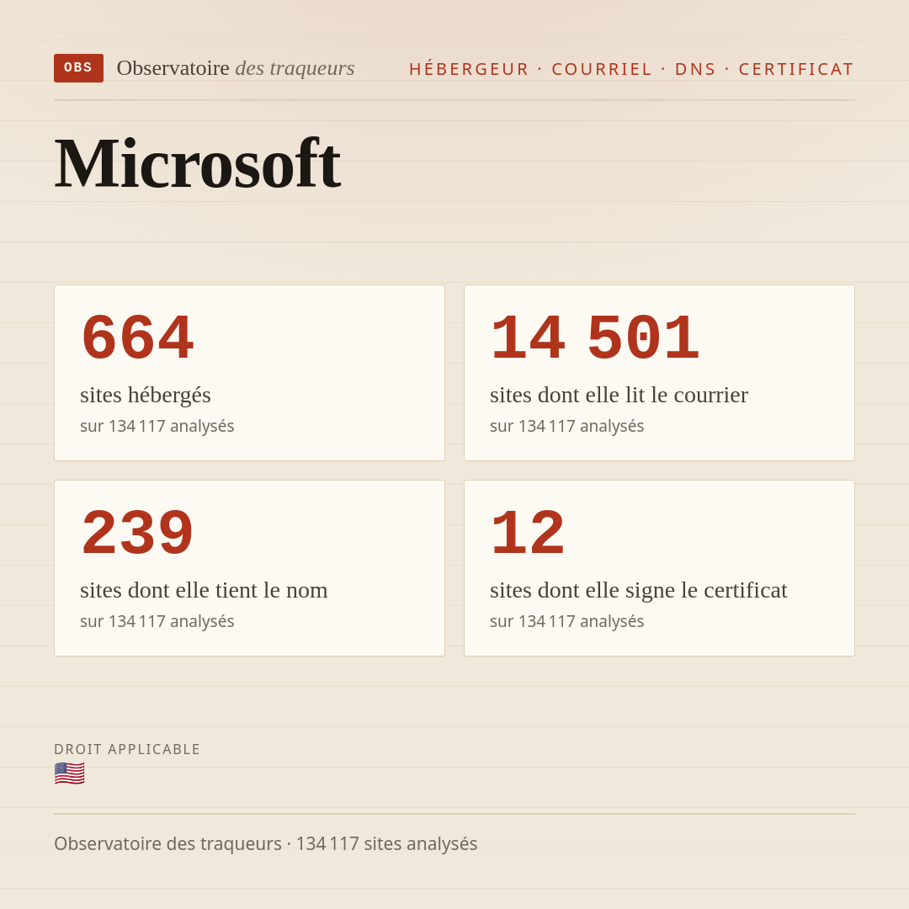The image size is (909, 909).
Task: Click the 'sites hébergés' label
Action: pos(146,395)
